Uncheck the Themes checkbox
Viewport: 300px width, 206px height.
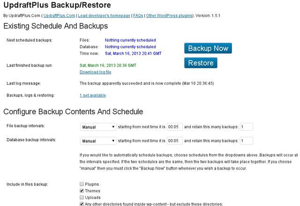coord(82,191)
